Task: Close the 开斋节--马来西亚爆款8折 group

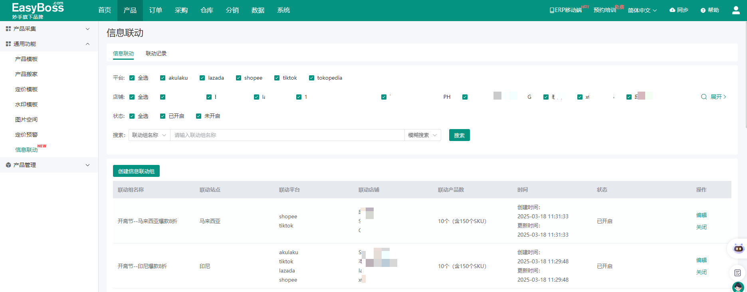Action: [701, 227]
